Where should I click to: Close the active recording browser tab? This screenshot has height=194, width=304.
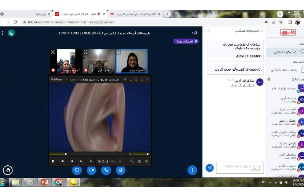[x=104, y=14]
